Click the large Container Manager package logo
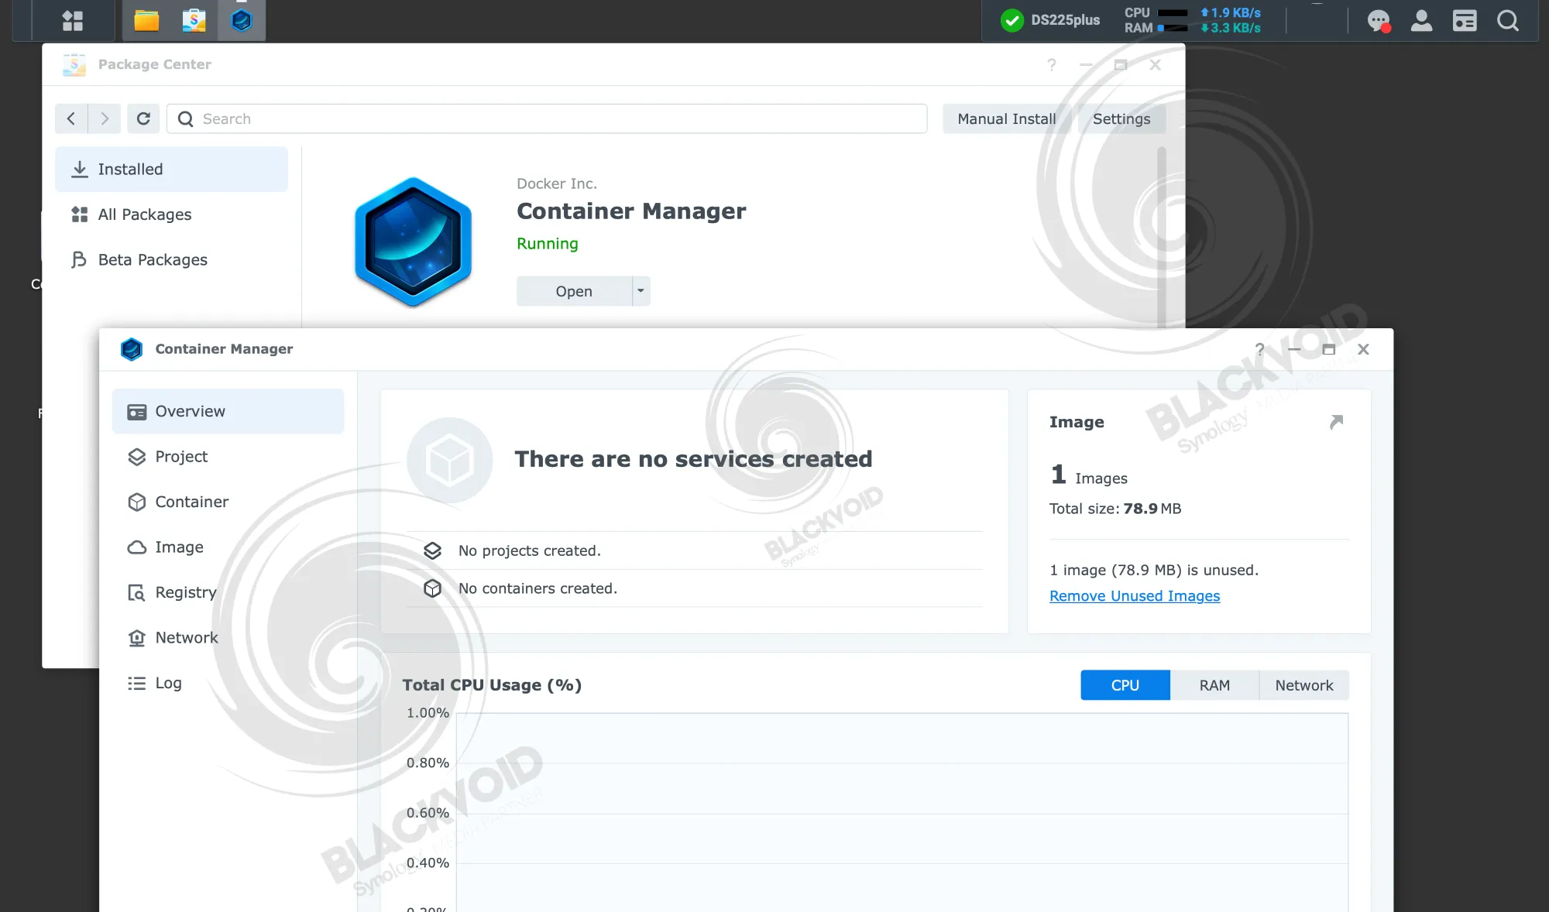This screenshot has width=1549, height=912. click(x=413, y=242)
